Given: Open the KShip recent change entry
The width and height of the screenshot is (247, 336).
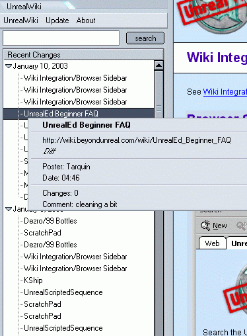Looking at the screenshot, I should [33, 280].
